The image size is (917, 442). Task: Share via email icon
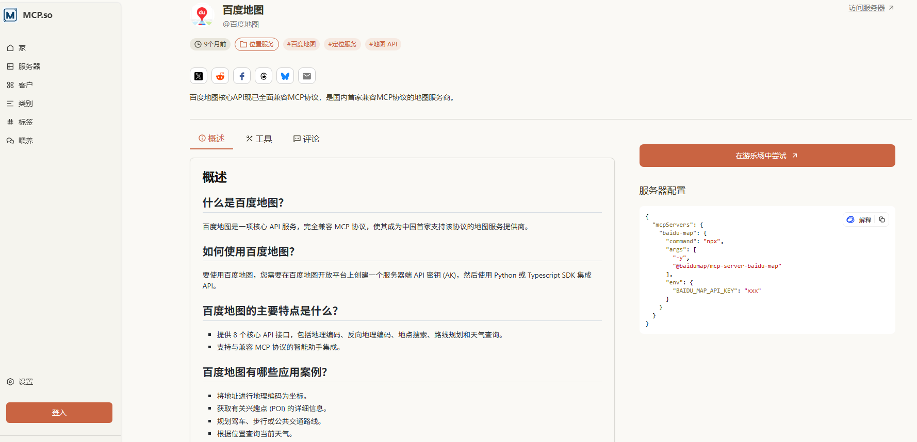[x=307, y=76]
